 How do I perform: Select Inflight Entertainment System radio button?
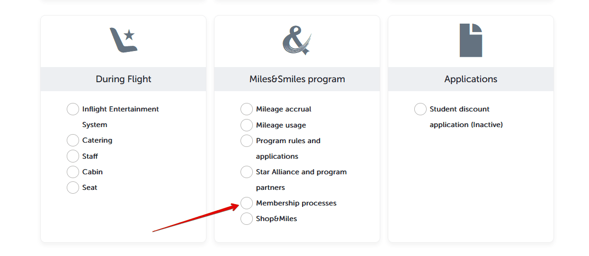(73, 109)
